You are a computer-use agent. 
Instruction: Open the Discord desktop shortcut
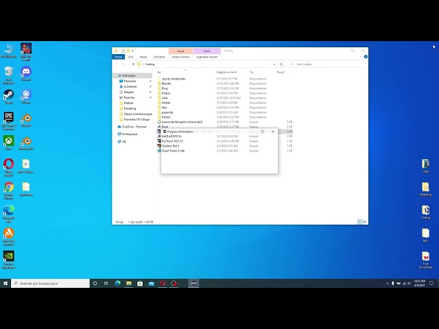[26, 73]
